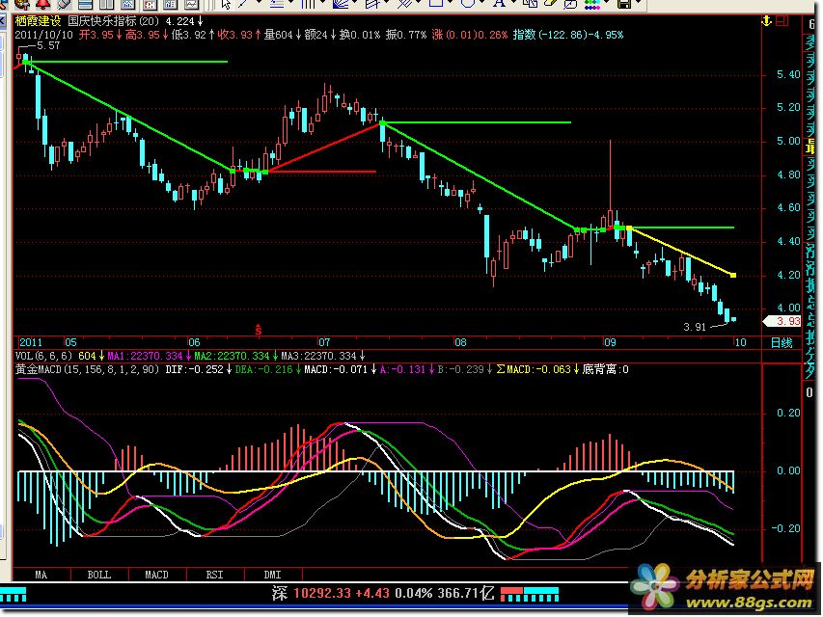This screenshot has height=617, width=823.
Task: Click the 3.91 low price annotation
Action: 695,328
